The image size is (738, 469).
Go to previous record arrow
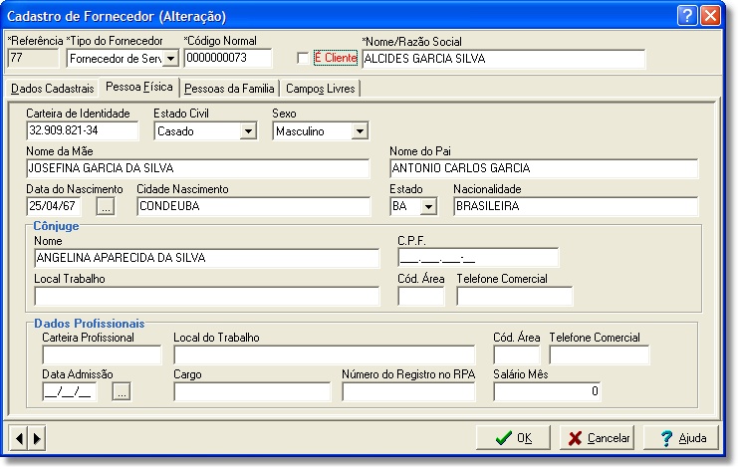pyautogui.click(x=18, y=438)
